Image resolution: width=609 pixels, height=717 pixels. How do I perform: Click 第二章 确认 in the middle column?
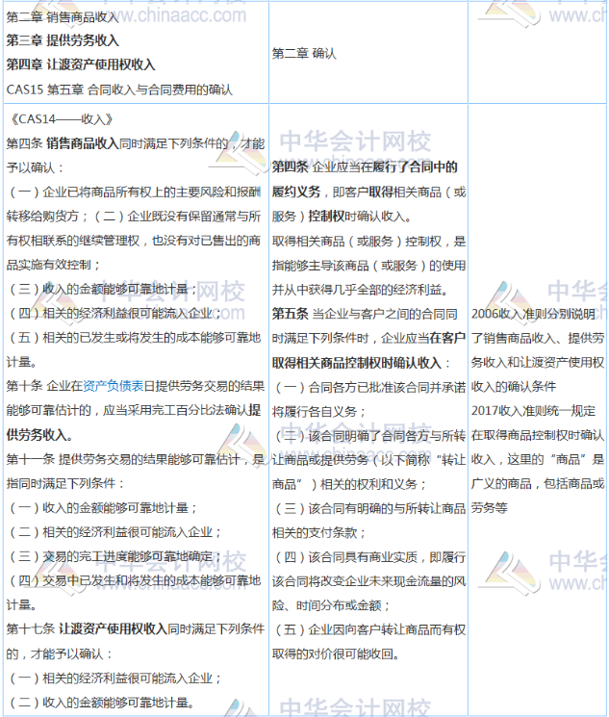[304, 54]
